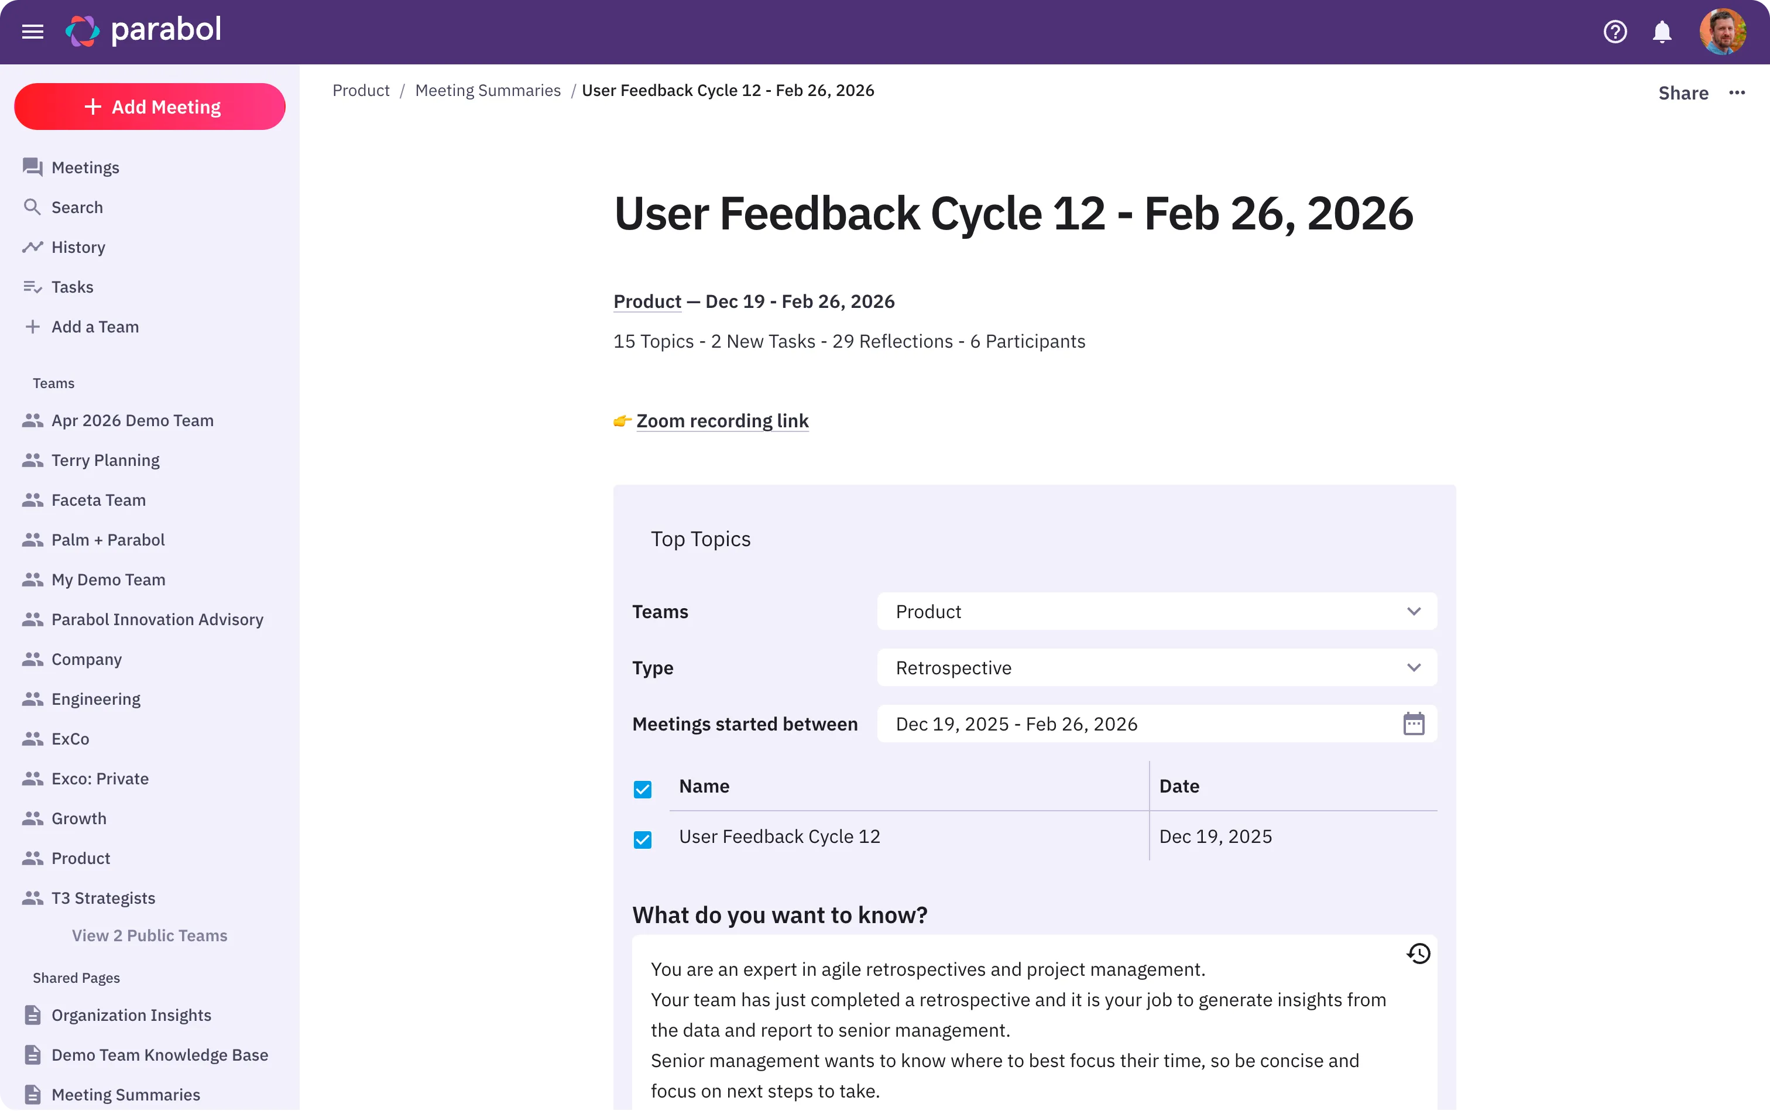Click the Product team link under title
This screenshot has width=1770, height=1111.
[x=647, y=301]
